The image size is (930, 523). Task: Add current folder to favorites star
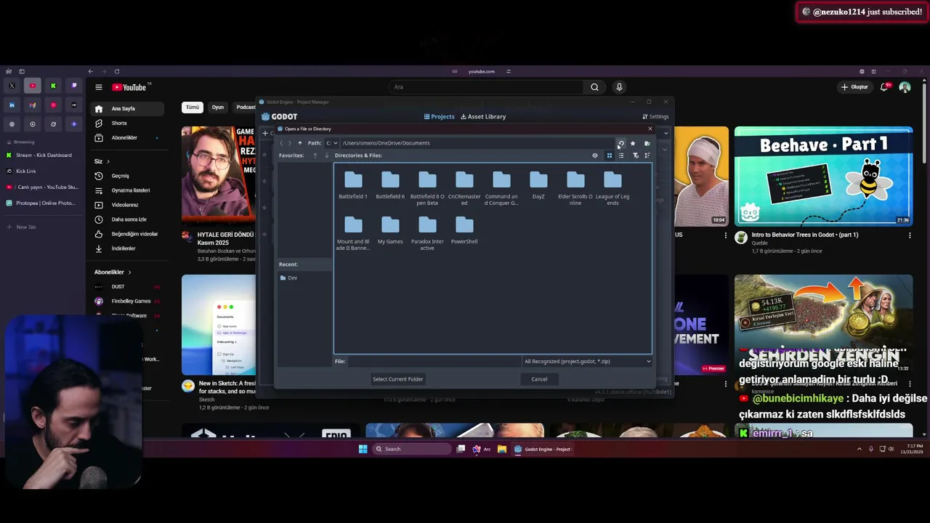(633, 143)
